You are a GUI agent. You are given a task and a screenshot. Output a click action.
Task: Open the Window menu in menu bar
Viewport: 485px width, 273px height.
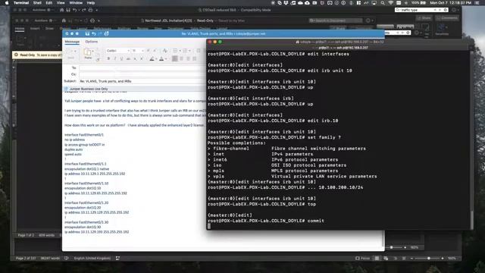[76, 3]
